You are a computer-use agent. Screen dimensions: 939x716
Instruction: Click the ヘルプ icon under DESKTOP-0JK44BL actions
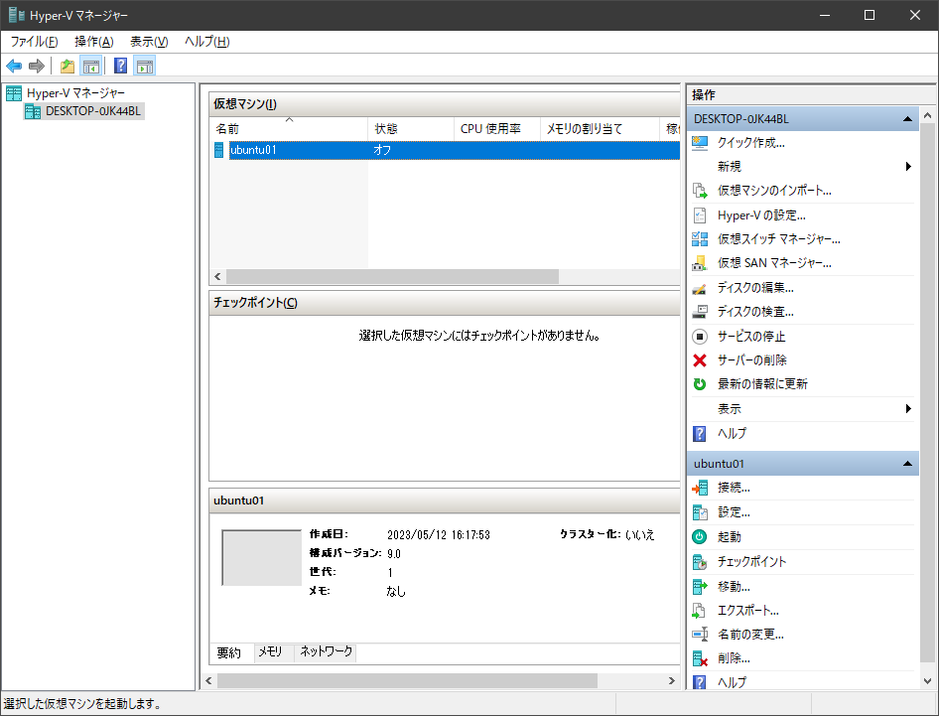(700, 433)
